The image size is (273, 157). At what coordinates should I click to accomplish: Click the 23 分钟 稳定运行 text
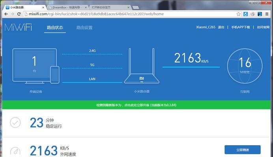click(x=46, y=123)
